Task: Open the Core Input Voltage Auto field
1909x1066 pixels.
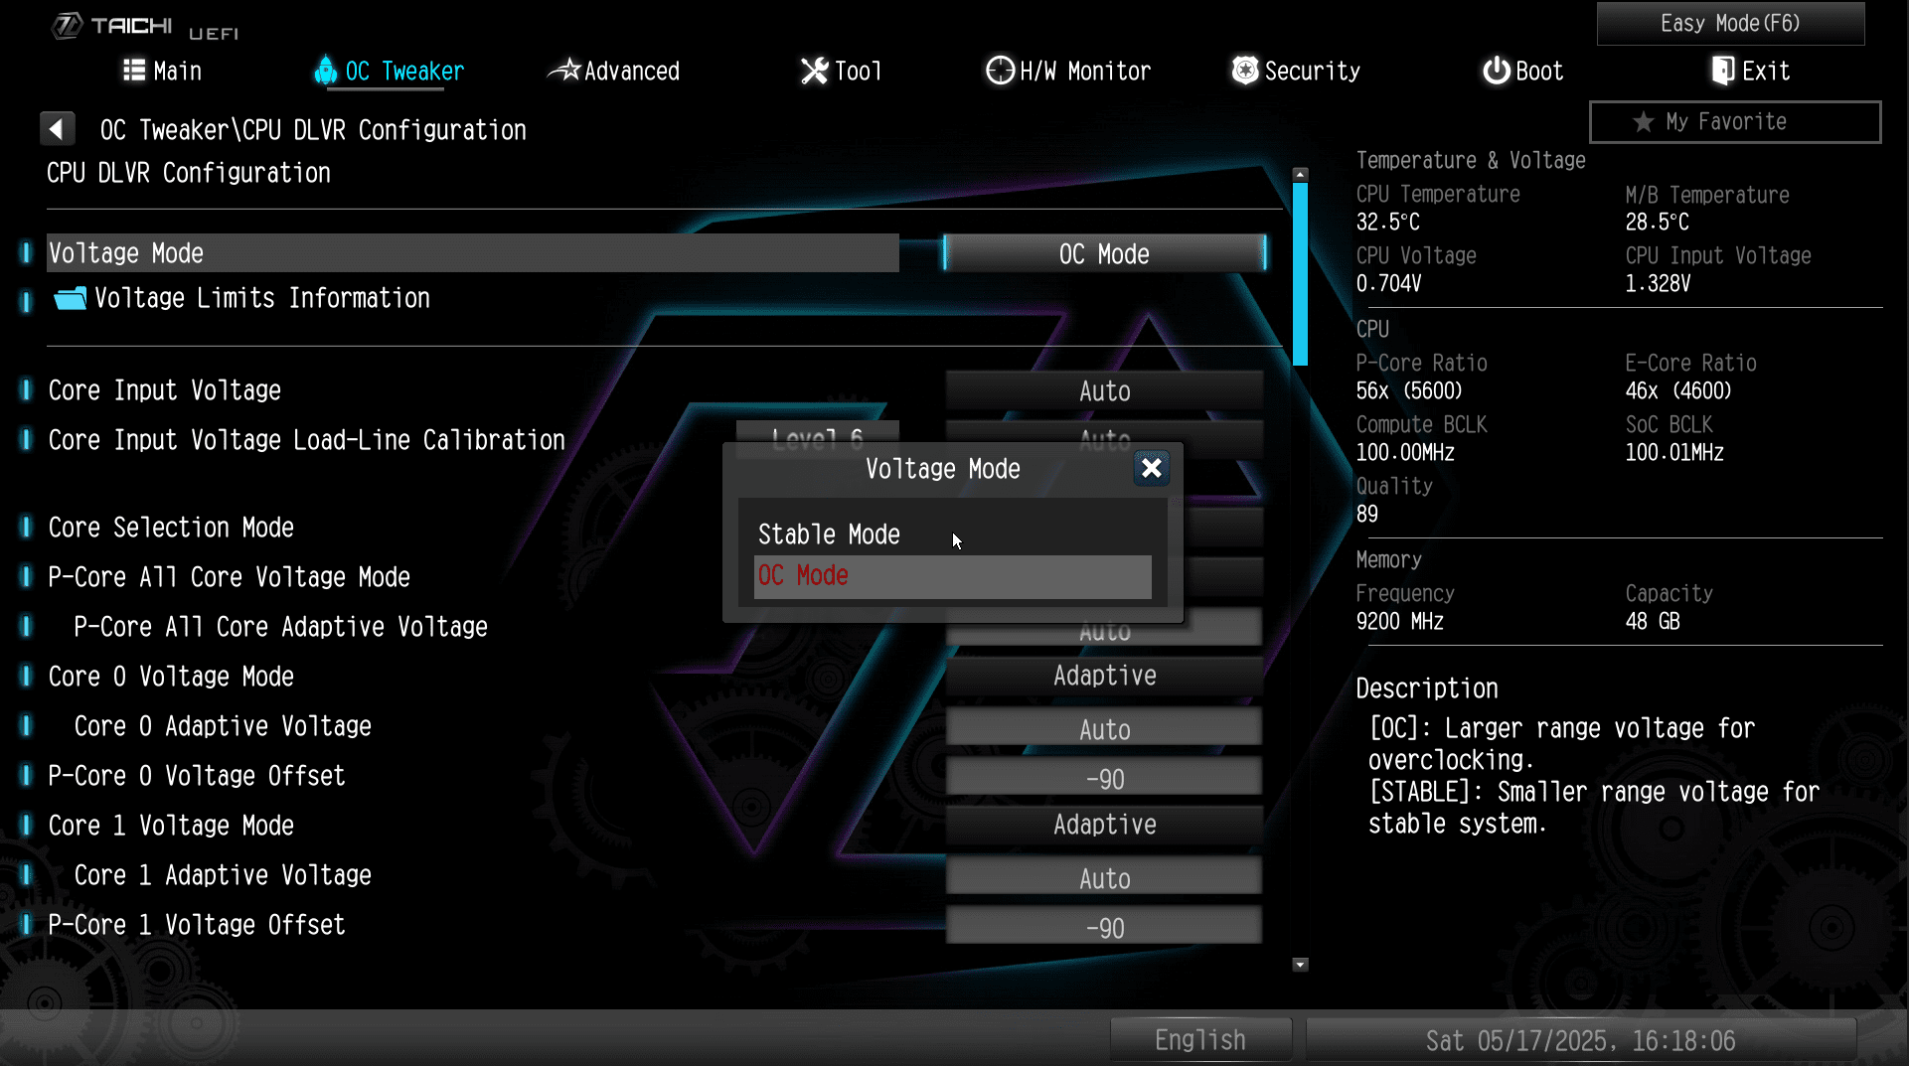Action: [x=1104, y=390]
